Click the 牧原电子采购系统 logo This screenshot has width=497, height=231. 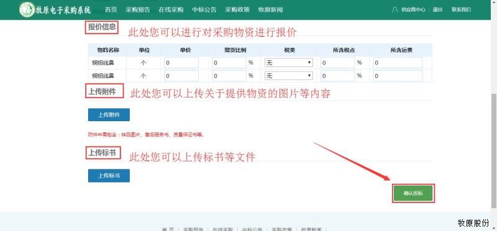pyautogui.click(x=55, y=10)
